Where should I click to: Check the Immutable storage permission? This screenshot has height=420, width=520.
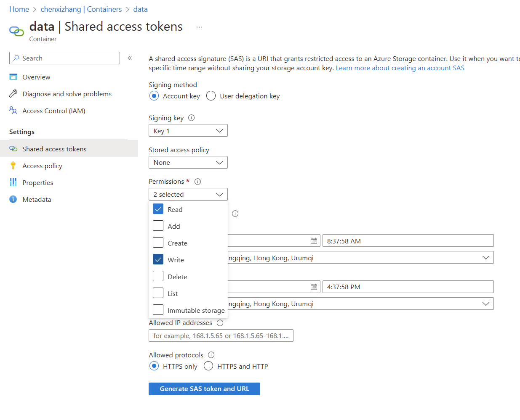click(158, 310)
